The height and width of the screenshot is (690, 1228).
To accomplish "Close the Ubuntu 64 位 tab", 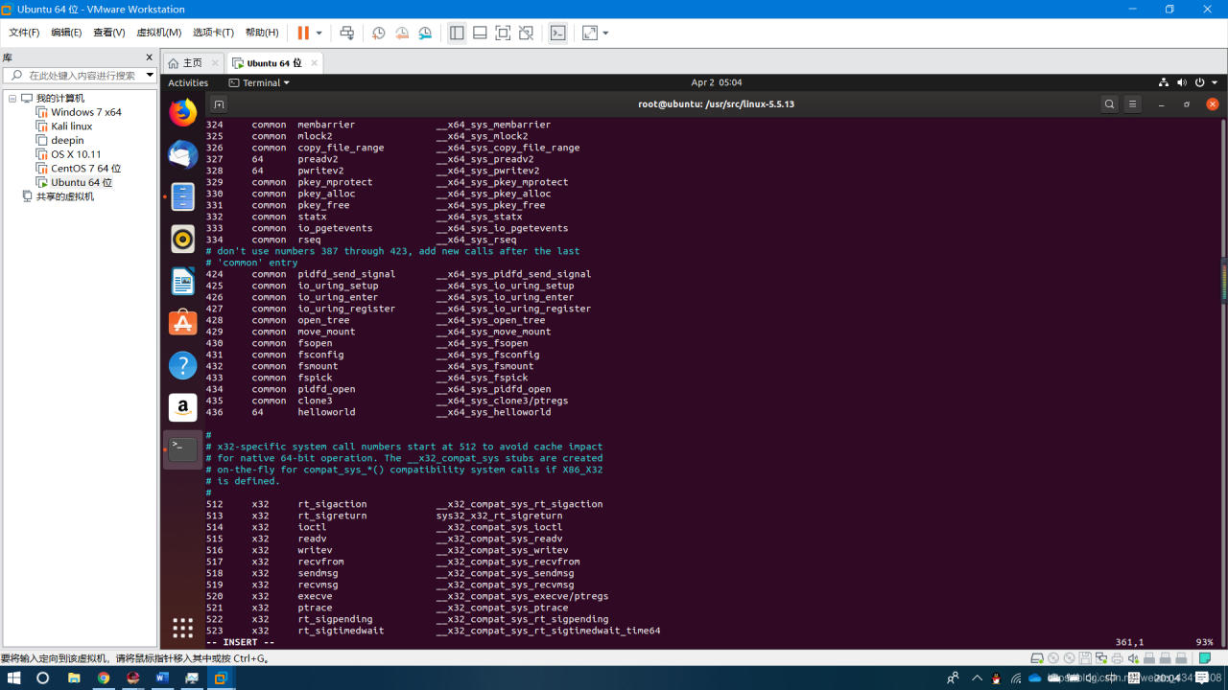I will 314,63.
